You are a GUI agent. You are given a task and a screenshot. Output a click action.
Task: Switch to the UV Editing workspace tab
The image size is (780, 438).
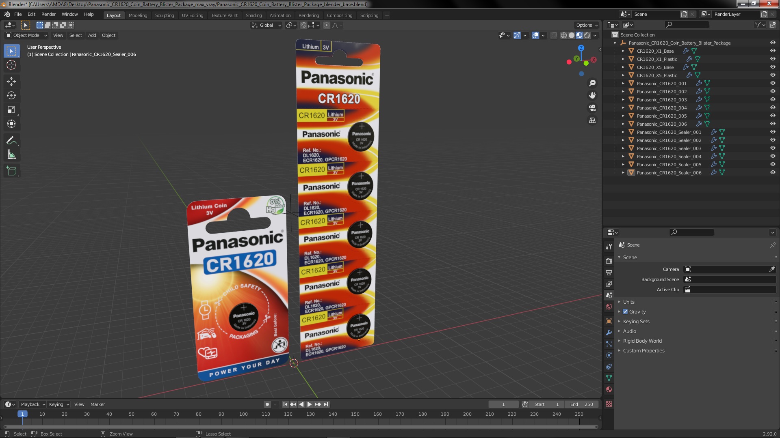coord(192,15)
